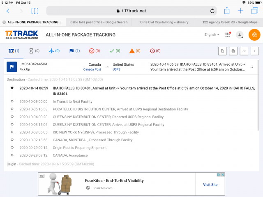Open the Canada Post carrier link
This screenshot has width=263, height=197.
[92, 69]
